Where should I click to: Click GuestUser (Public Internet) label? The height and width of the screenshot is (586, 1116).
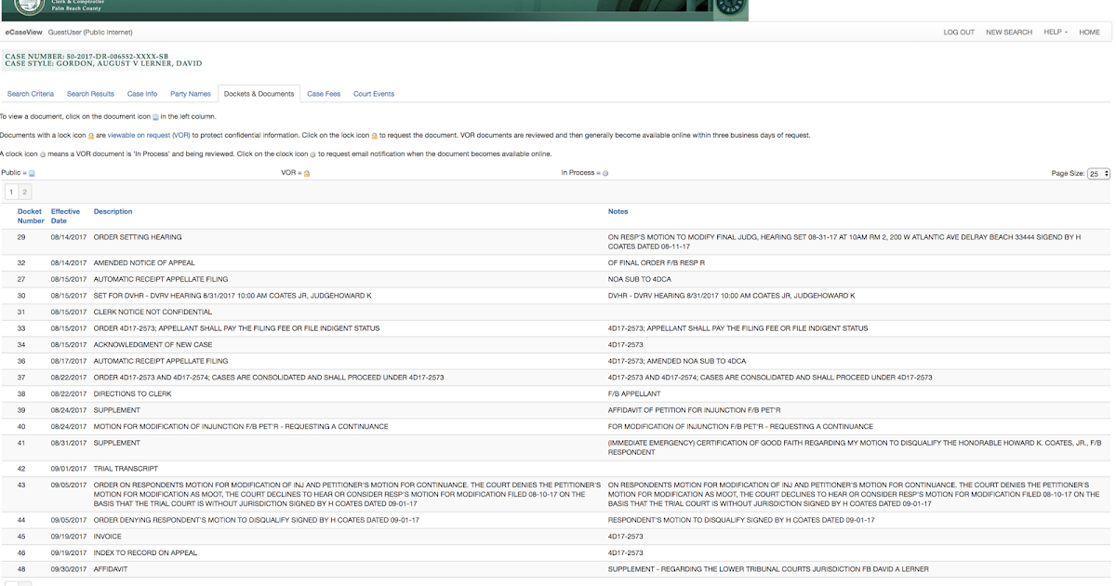coord(90,33)
